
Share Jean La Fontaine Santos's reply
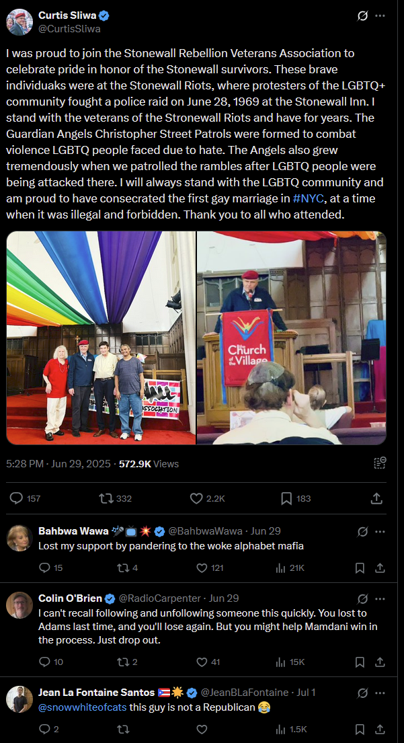380,730
